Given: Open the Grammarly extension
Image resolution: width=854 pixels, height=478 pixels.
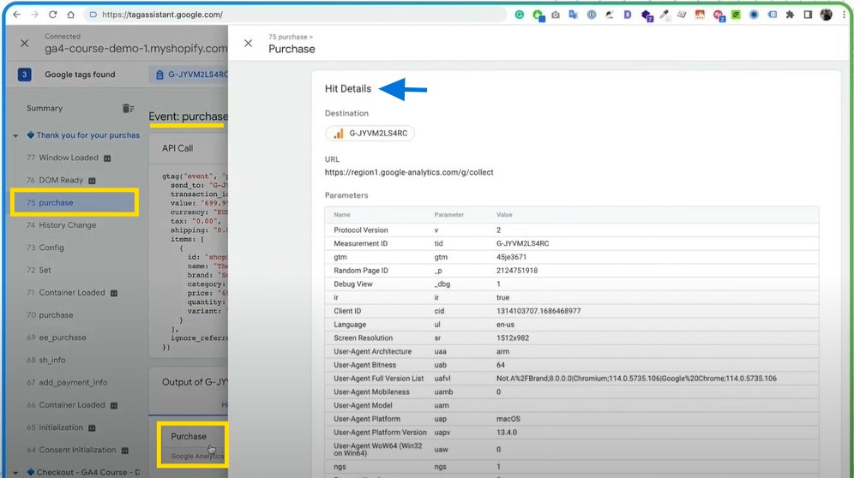Looking at the screenshot, I should pyautogui.click(x=520, y=15).
